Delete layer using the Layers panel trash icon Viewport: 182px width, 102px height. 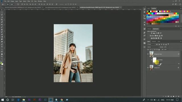179,96
